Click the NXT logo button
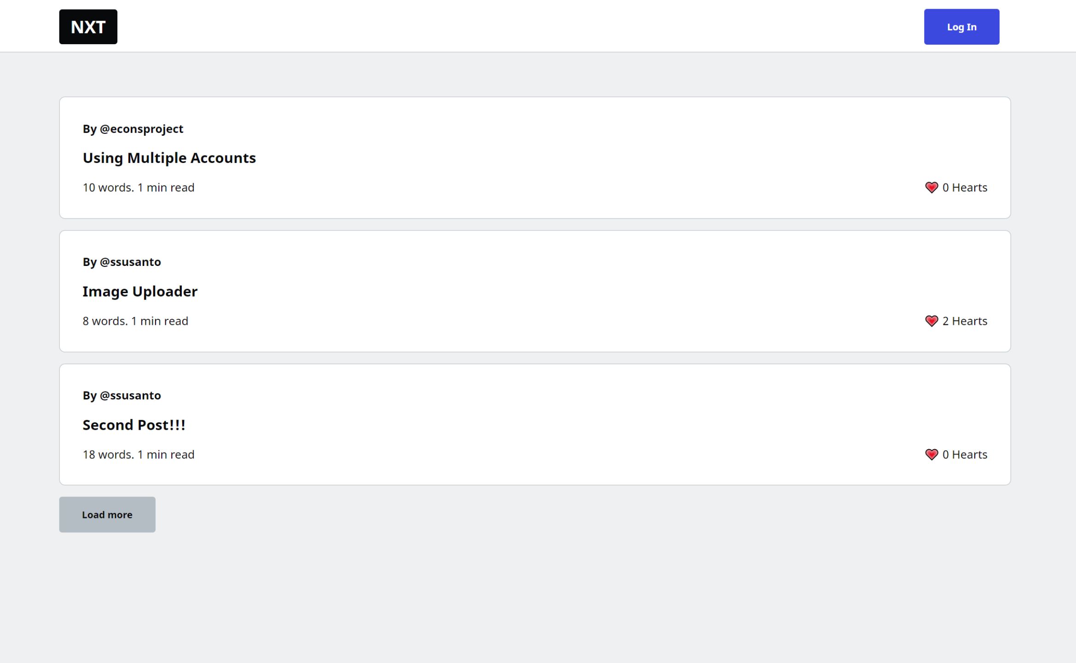The image size is (1076, 663). (88, 27)
